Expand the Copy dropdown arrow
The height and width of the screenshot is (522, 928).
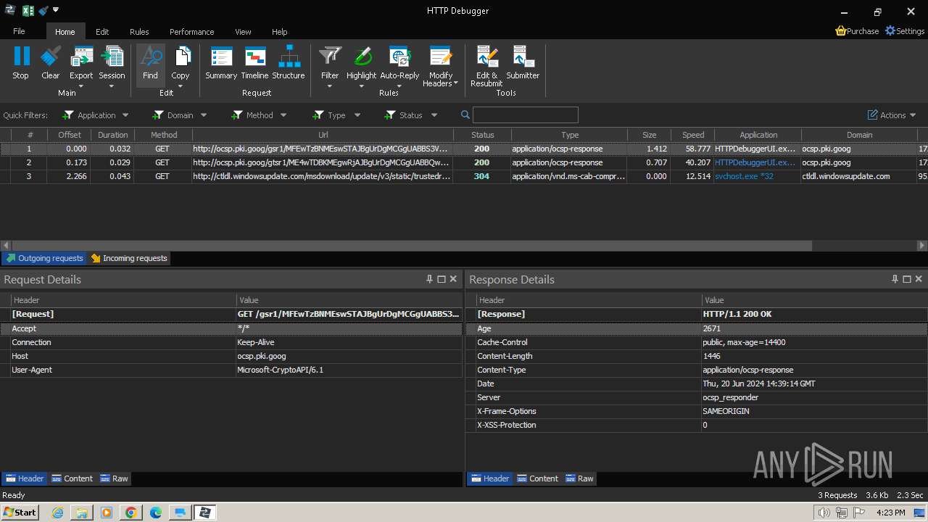coord(181,86)
